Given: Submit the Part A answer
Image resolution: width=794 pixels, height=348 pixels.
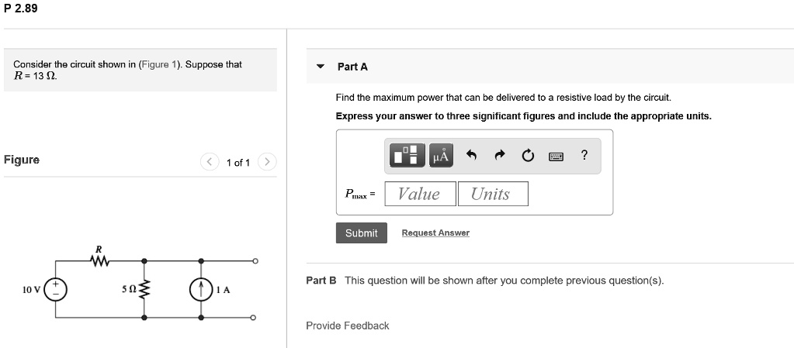Looking at the screenshot, I should [362, 233].
